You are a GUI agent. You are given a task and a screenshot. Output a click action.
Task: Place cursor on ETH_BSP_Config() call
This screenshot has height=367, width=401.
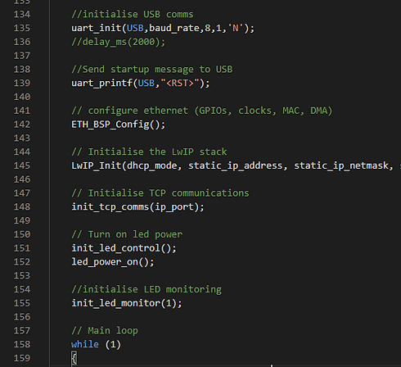click(x=119, y=125)
